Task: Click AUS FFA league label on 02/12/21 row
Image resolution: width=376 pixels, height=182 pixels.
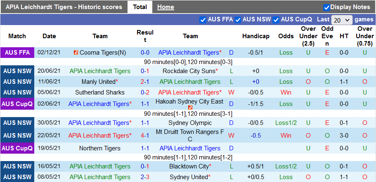Action: click(17, 53)
